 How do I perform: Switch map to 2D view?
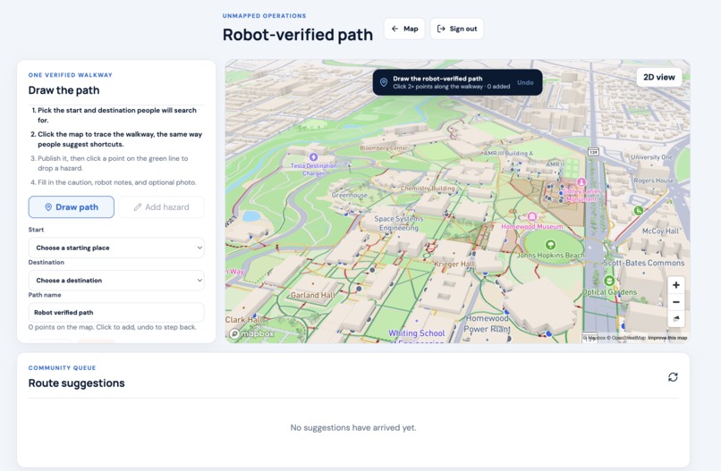[659, 77]
